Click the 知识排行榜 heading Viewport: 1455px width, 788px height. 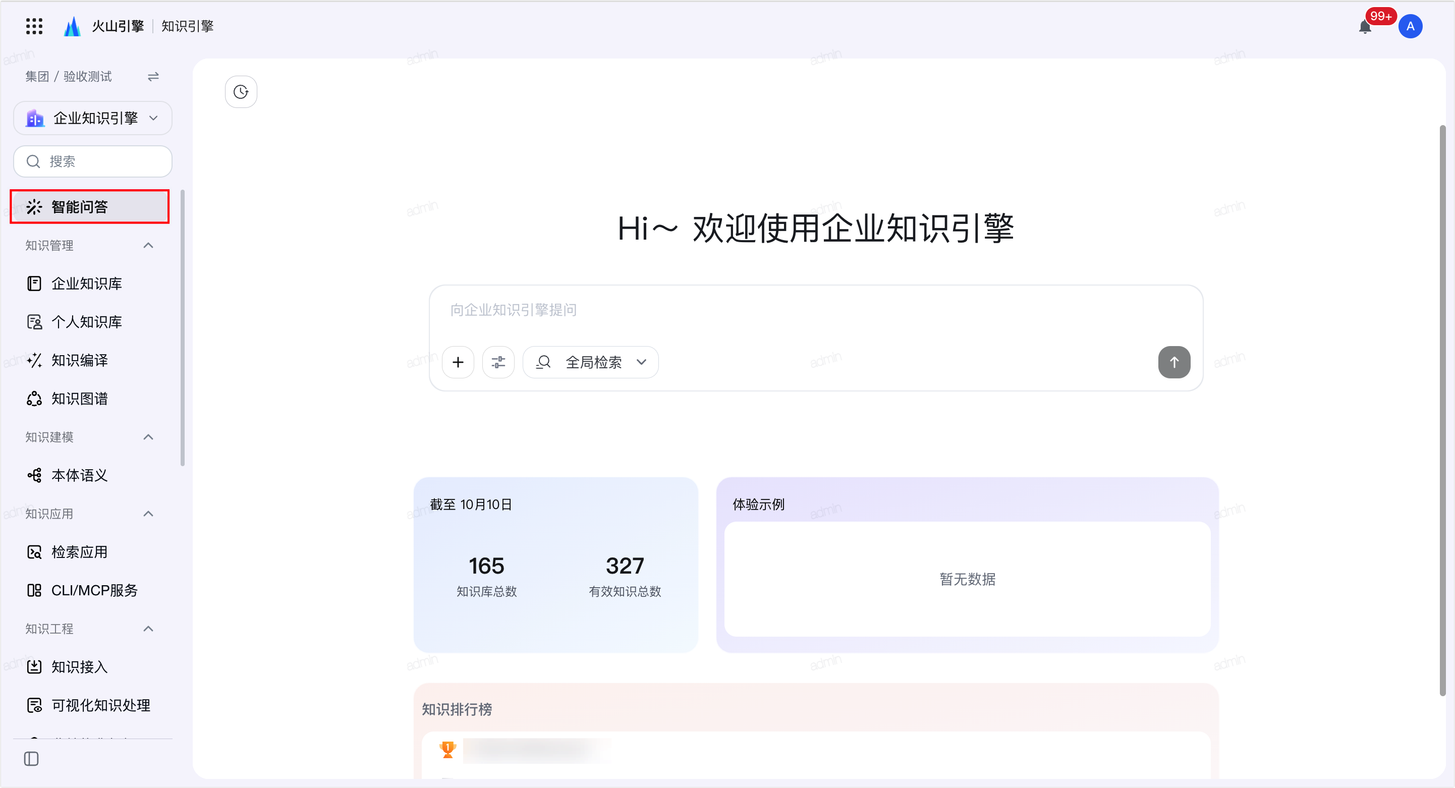(x=457, y=709)
